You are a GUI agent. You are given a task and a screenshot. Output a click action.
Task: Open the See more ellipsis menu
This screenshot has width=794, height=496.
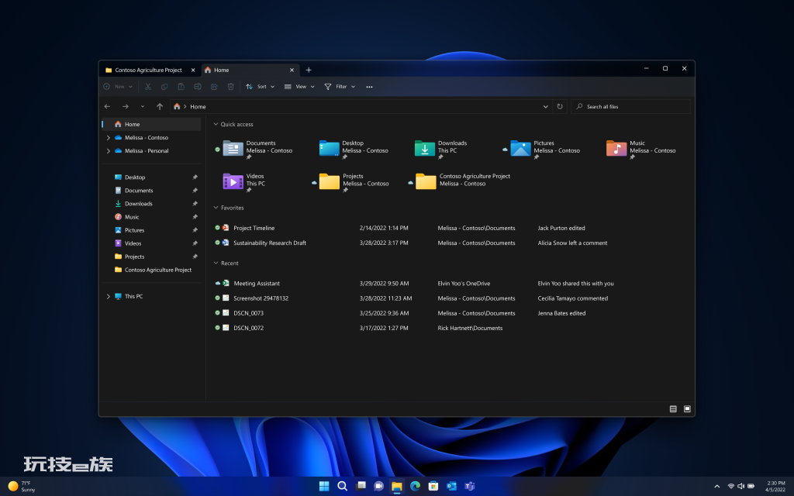click(369, 87)
